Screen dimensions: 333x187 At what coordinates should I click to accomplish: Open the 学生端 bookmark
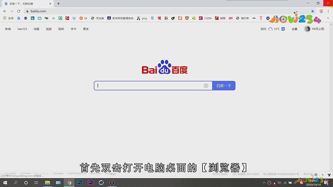97,18
